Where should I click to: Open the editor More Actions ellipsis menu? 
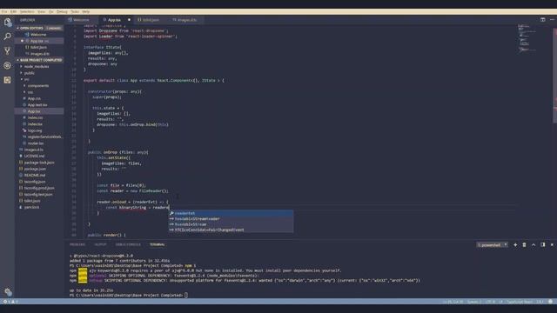coord(552,20)
